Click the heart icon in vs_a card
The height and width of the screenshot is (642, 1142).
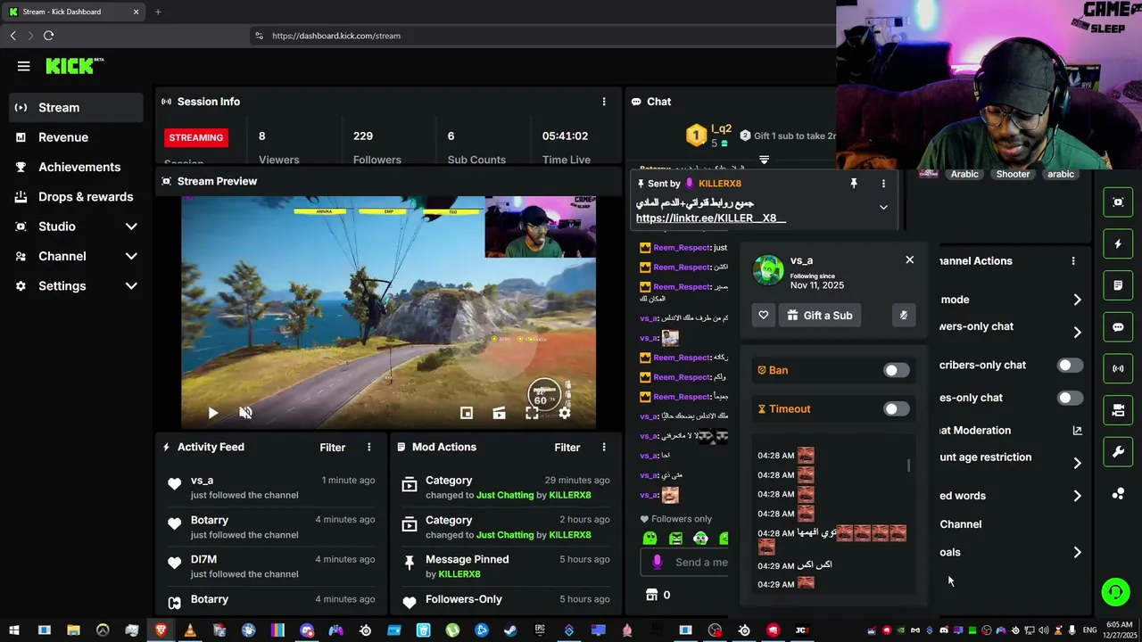coord(764,315)
